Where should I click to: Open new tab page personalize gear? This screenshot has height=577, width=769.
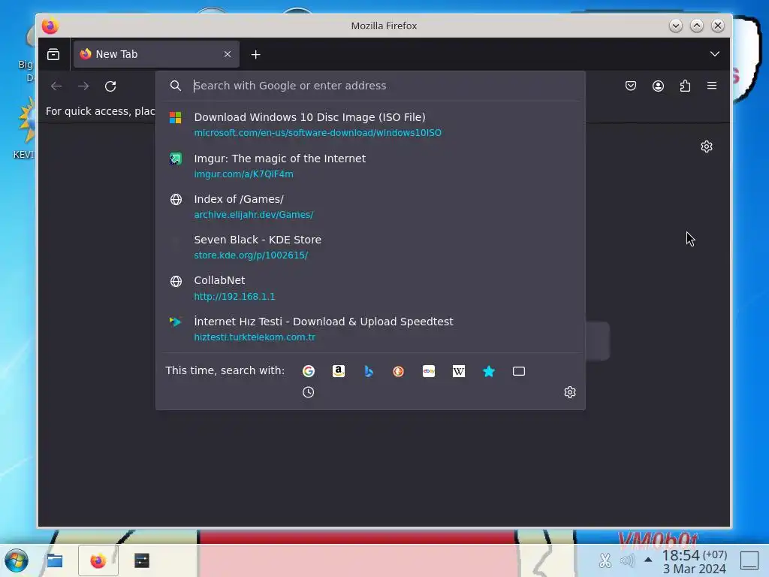[x=706, y=147]
